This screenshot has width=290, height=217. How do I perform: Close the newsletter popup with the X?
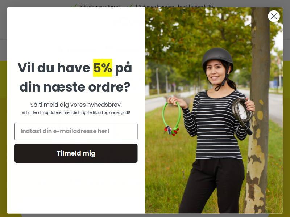tap(274, 16)
